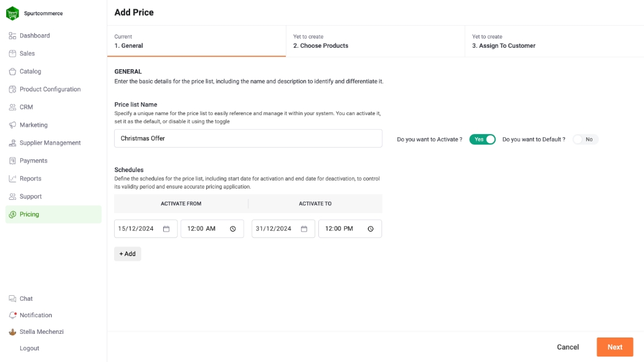Cancel adding the price list
Screen dimensions: 644x362
point(567,347)
